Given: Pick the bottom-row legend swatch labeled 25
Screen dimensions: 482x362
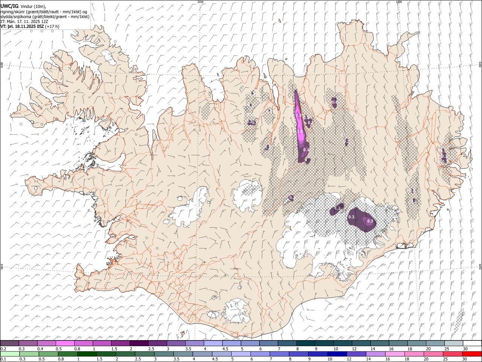Looking at the screenshot, I should click(x=452, y=354).
